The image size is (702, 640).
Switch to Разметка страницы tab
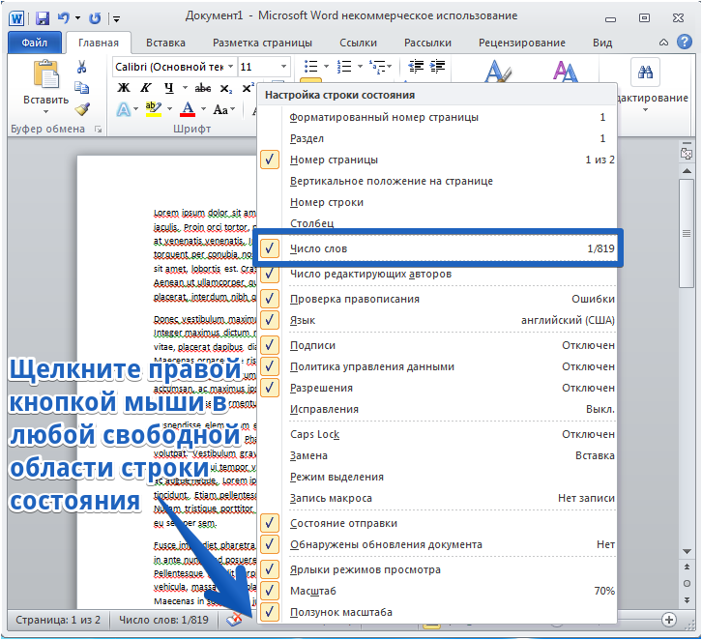(x=262, y=43)
